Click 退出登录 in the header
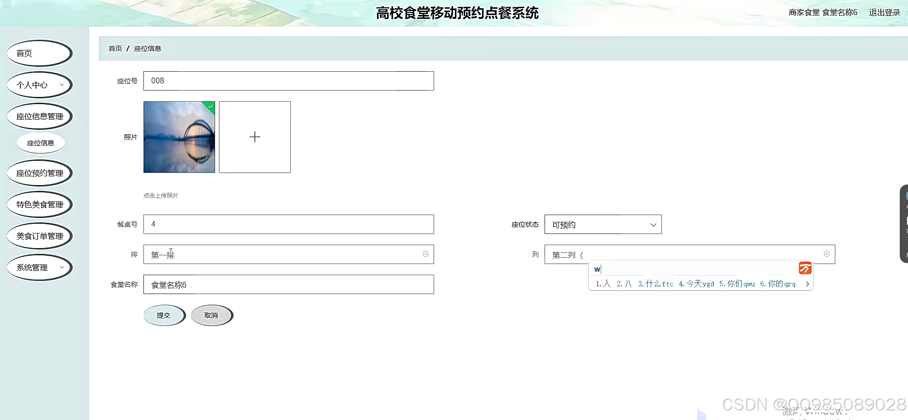This screenshot has height=420, width=908. pos(884,13)
